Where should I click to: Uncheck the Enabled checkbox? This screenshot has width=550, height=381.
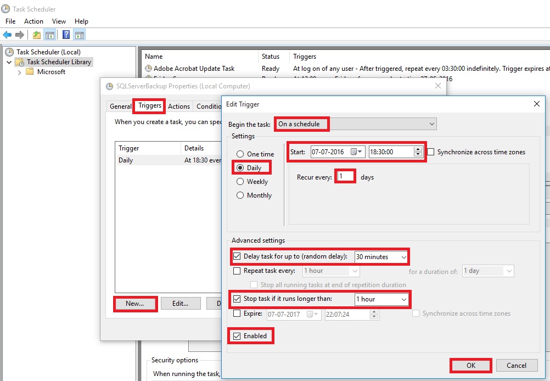coord(237,336)
